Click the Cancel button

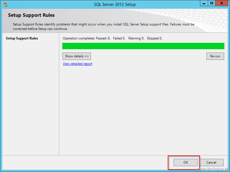[211, 162]
